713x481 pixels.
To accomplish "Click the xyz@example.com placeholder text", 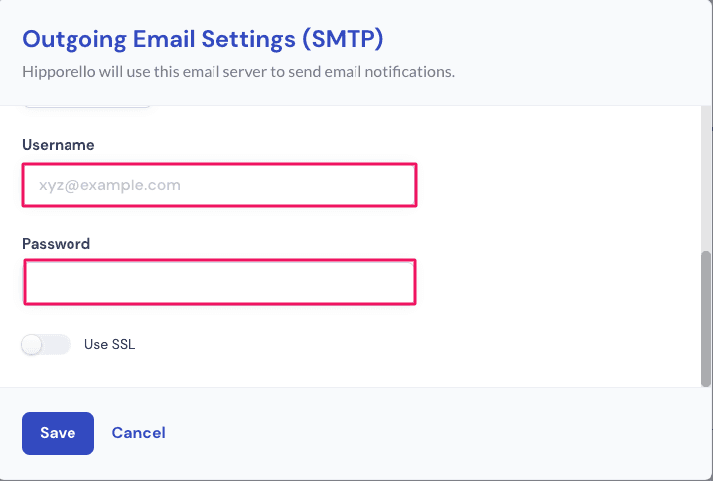I will (x=109, y=185).
